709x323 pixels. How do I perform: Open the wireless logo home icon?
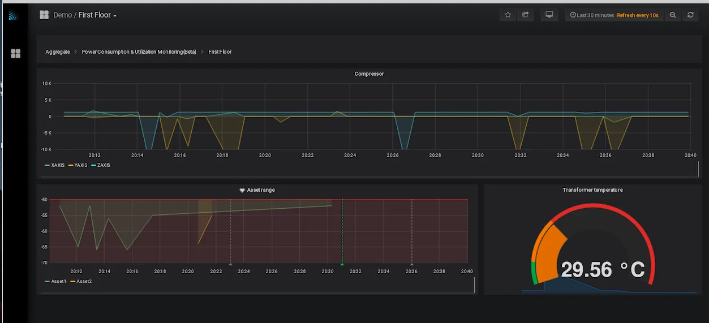tap(13, 16)
